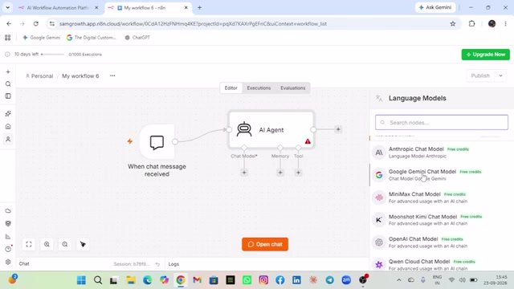Expand the Publish dropdown arrow
The height and width of the screenshot is (289, 514).
tap(500, 75)
